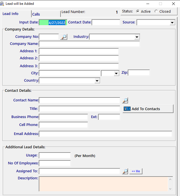Focus the Business Phone field
Viewport: 180px width, 196px height.
63,117
